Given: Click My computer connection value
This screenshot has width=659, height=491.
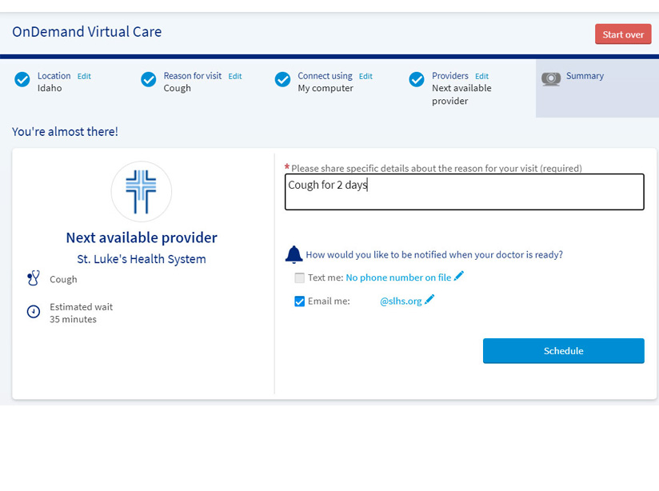Looking at the screenshot, I should (326, 88).
